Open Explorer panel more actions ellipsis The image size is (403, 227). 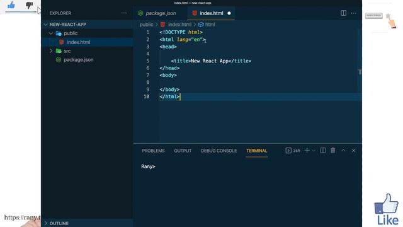click(x=124, y=13)
